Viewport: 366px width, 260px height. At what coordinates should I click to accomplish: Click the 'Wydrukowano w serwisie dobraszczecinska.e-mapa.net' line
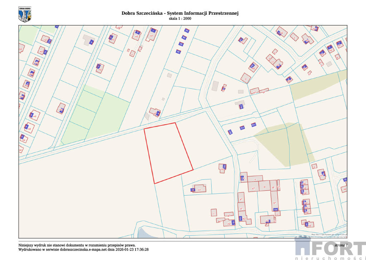coord(83,250)
